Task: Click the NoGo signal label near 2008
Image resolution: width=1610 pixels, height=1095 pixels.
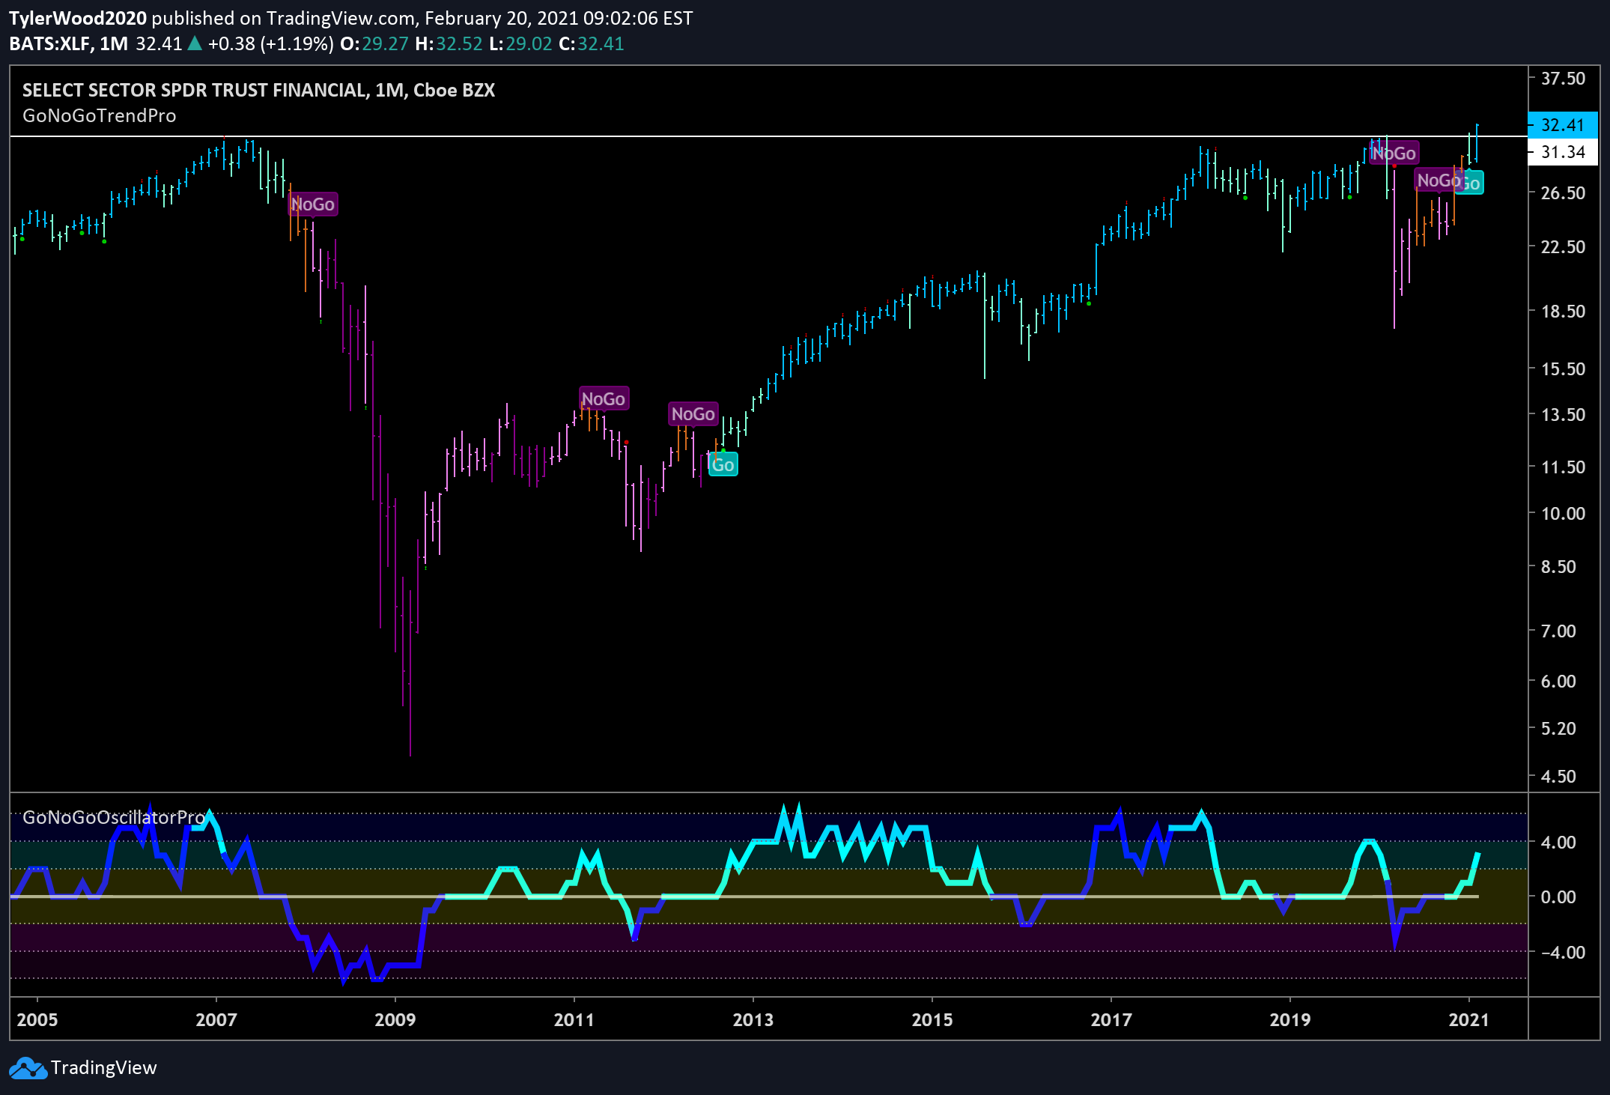Action: (x=313, y=204)
